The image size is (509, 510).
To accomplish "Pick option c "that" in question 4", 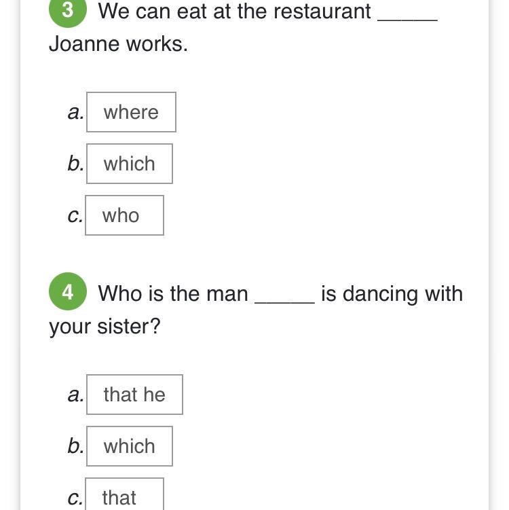I will (124, 496).
